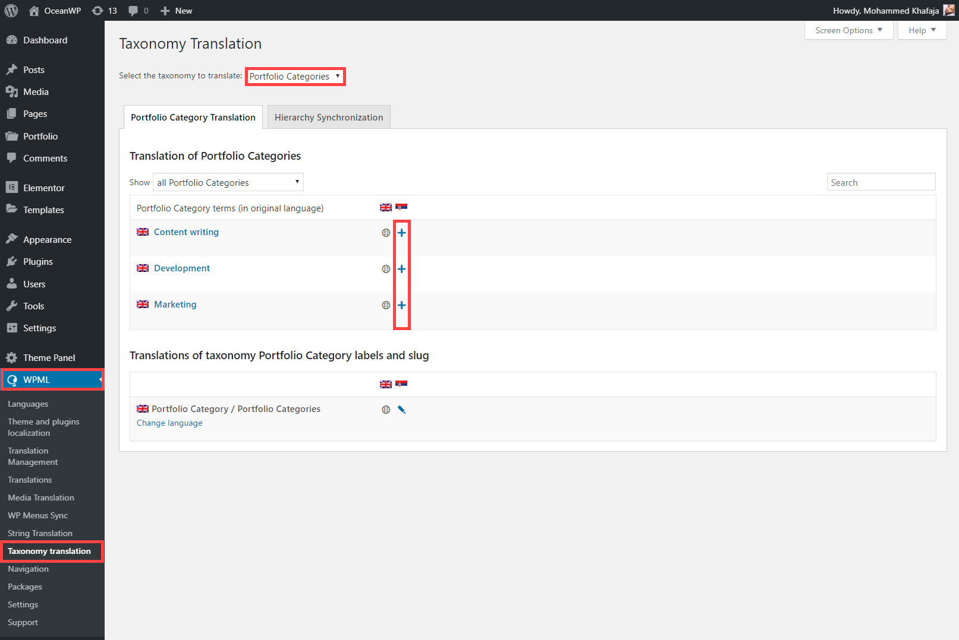Open the WordPress logo menu
The image size is (959, 640).
[x=11, y=11]
